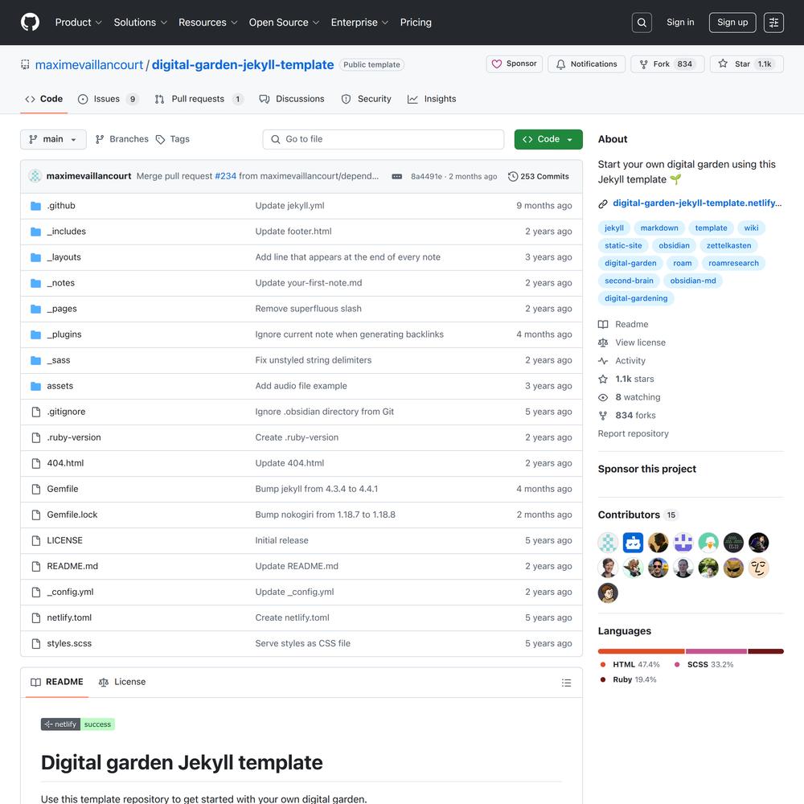The image size is (804, 804).
Task: Click the forks icon beside 834 forks
Action: (x=603, y=416)
